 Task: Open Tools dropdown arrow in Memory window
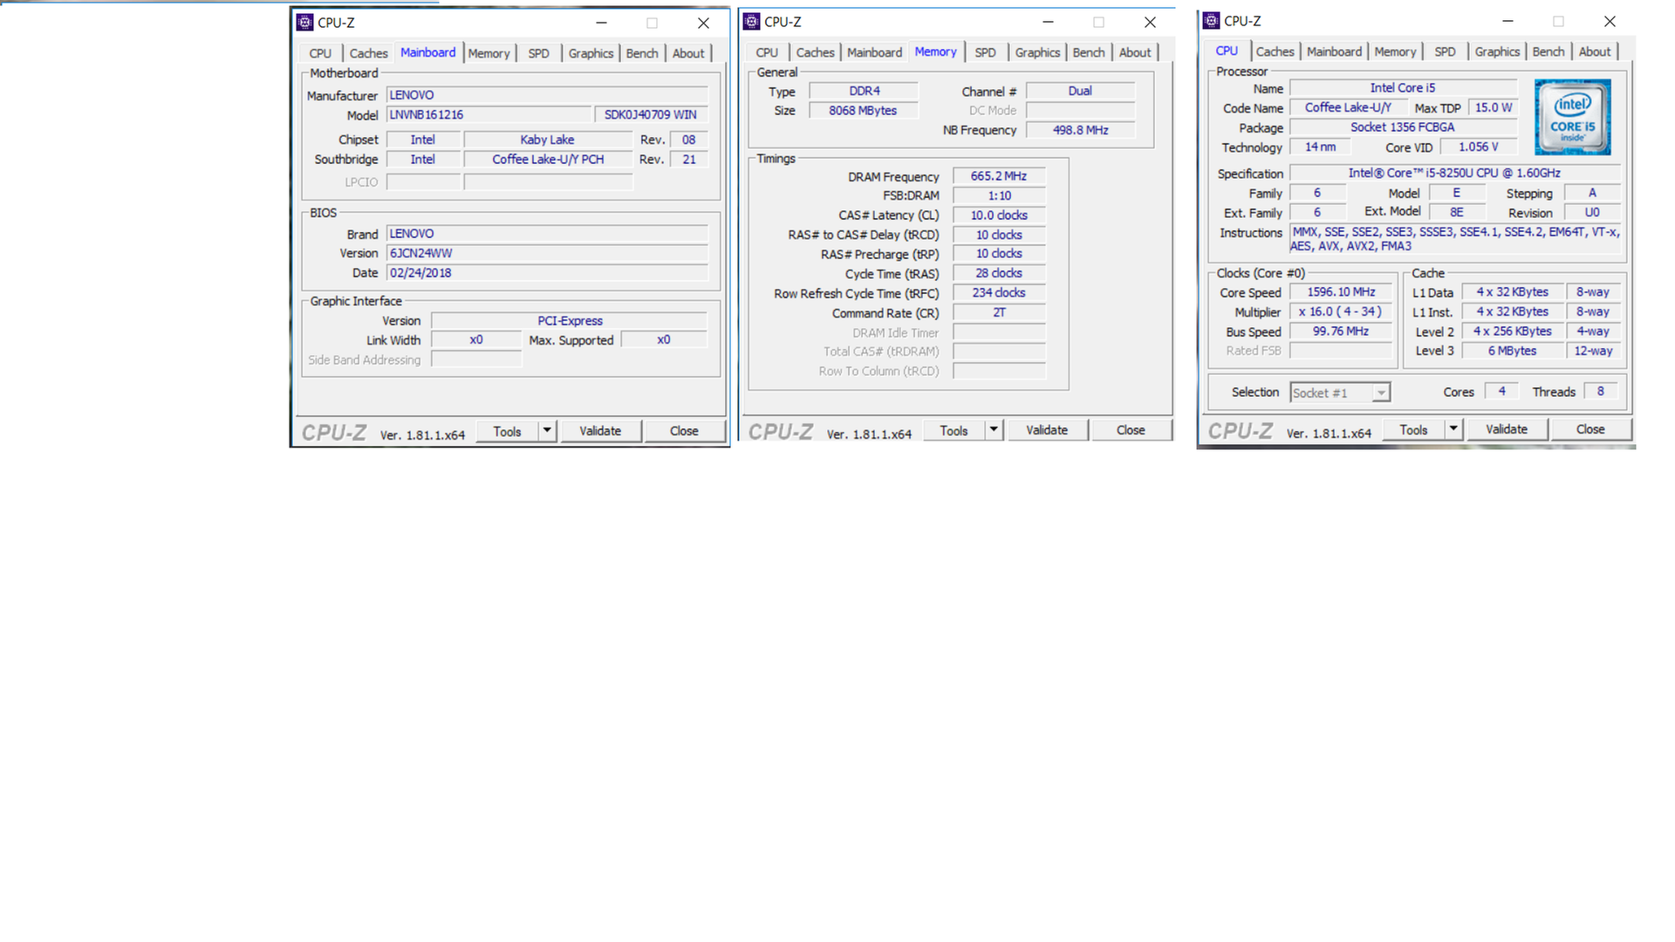[x=994, y=430]
